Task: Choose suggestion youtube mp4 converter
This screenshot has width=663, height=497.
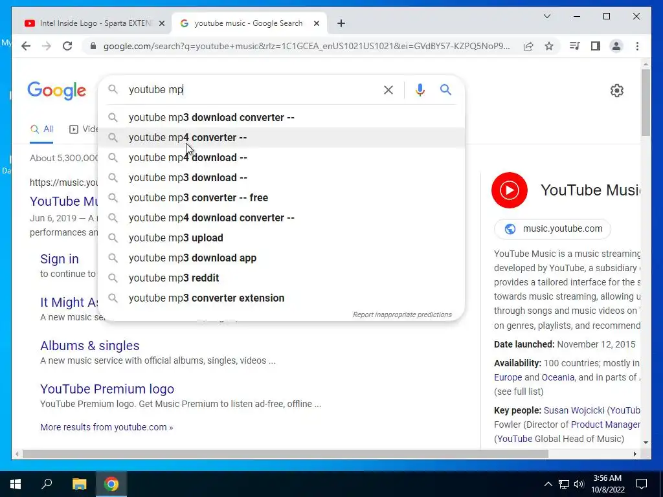Action: click(x=281, y=137)
